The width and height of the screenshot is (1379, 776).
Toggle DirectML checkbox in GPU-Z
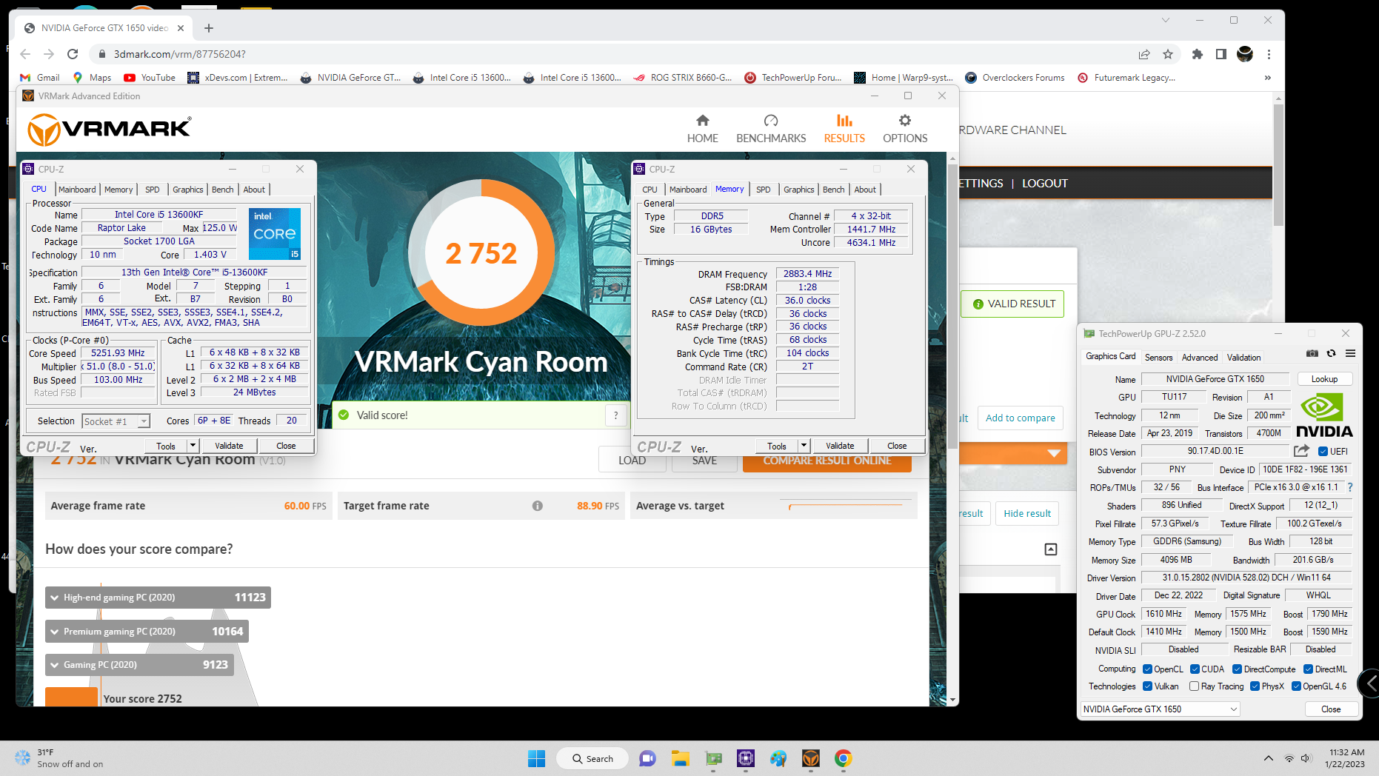tap(1308, 669)
